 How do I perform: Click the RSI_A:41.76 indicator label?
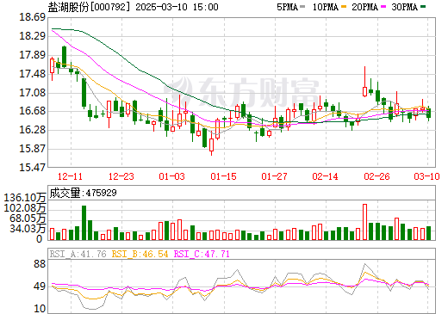pyautogui.click(x=78, y=254)
